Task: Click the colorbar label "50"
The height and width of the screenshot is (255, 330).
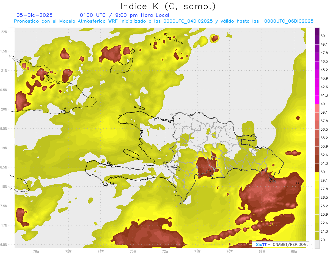Action: coord(323,36)
